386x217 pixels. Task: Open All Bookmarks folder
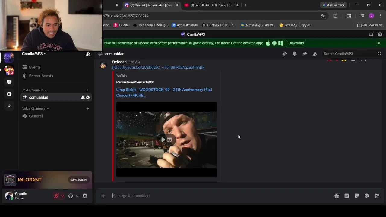pos(369,25)
